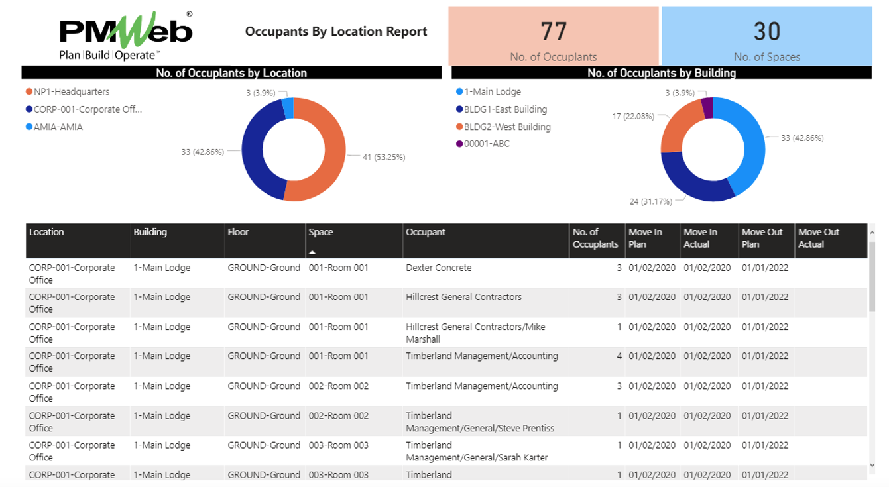The width and height of the screenshot is (889, 487).
Task: Click the AMIA-AMIA legend dot
Action: click(x=29, y=127)
